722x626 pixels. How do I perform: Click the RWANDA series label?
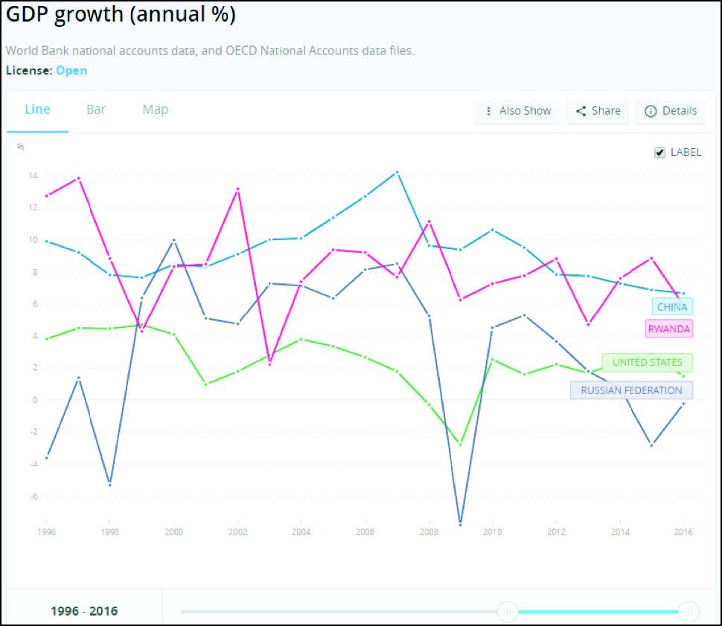point(669,328)
